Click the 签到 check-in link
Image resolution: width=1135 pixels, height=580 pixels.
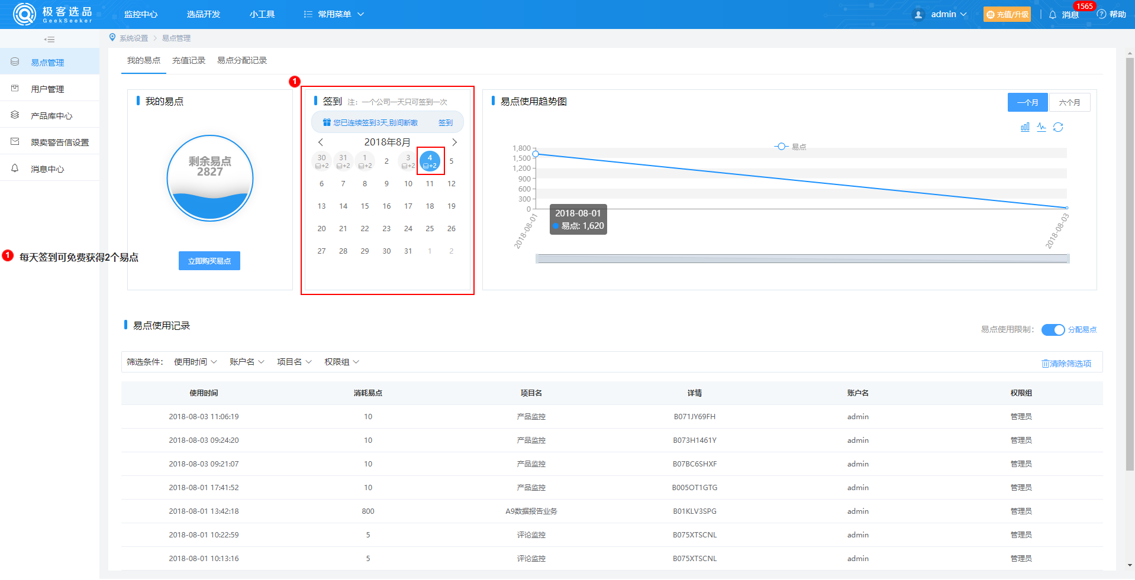446,122
